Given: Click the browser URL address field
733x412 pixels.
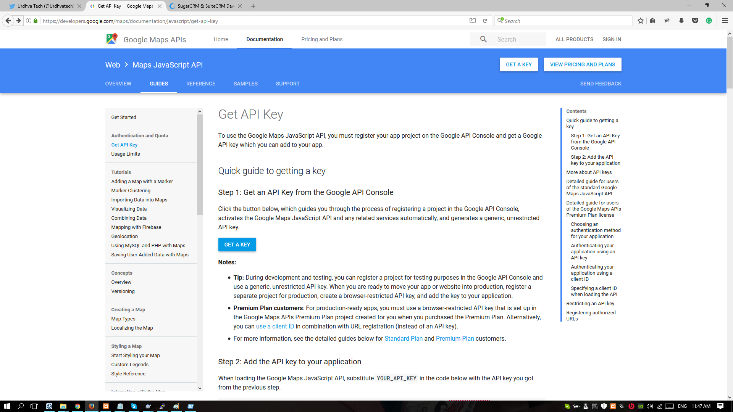Looking at the screenshot, I should pos(252,21).
